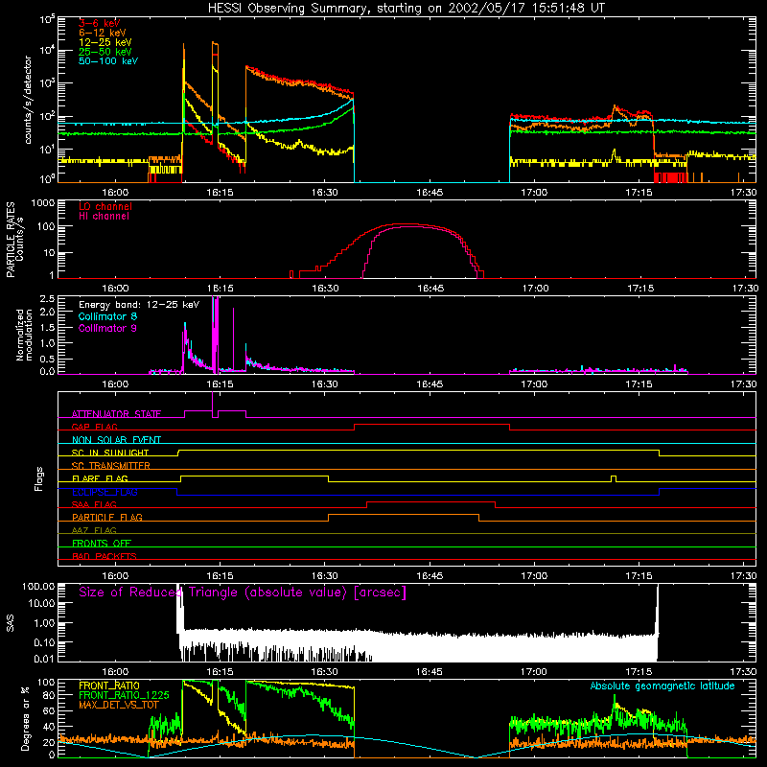This screenshot has height=767, width=767.
Task: Click the Absolute geomagnetic latitude label
Action: pos(662,686)
